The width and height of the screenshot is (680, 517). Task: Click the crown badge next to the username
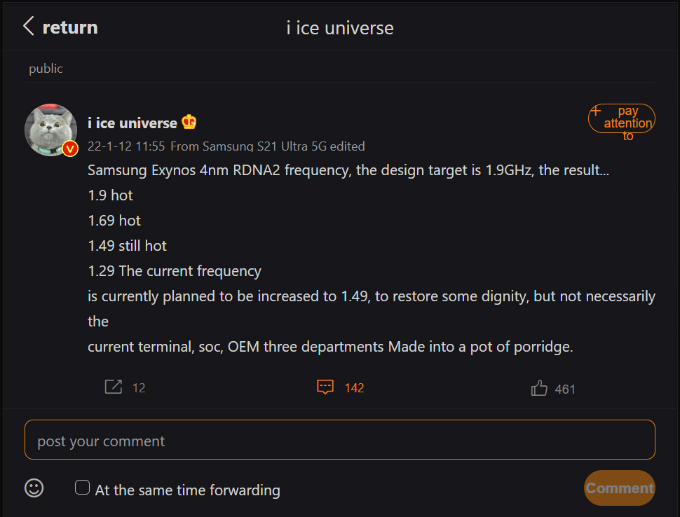(x=189, y=123)
